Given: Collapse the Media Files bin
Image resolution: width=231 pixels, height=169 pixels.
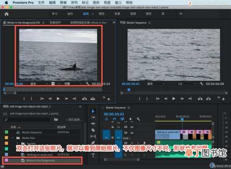Looking at the screenshot, I should 13,138.
